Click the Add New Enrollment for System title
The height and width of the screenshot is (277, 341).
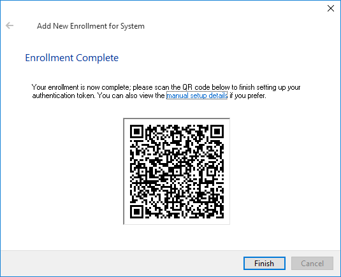coord(91,26)
